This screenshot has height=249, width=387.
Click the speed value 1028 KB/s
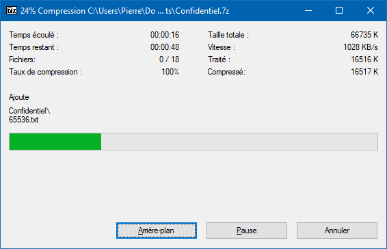click(x=360, y=47)
